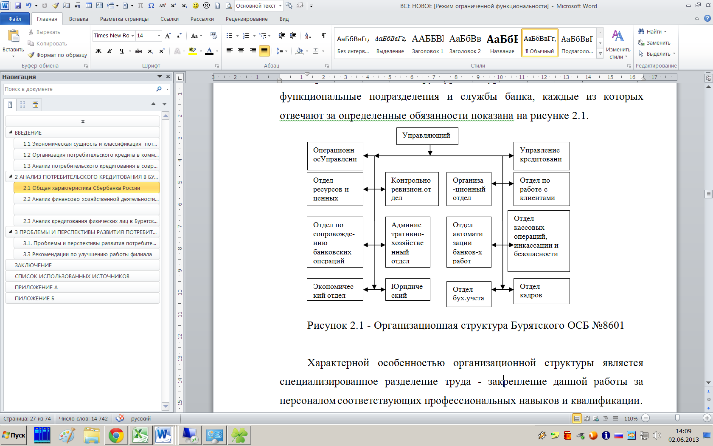The width and height of the screenshot is (713, 446).
Task: Click the bulleted list icon
Action: click(230, 36)
